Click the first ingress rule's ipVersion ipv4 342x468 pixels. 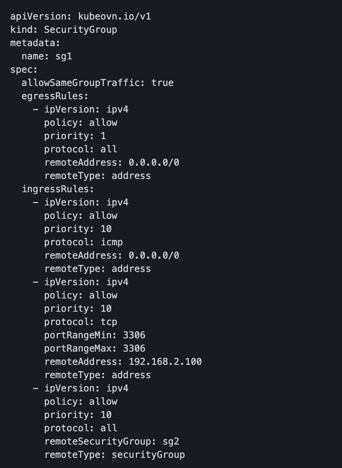(x=117, y=202)
